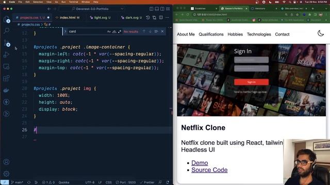Open the Accounts icon in the activity bar

7,162
